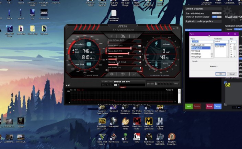
Task: Click the GPU chip icon beside GPU Clock
Action: pos(89,44)
